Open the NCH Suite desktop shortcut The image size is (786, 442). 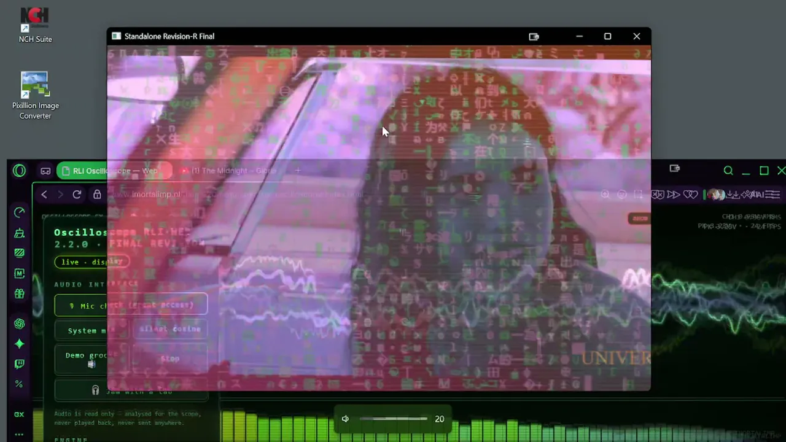tap(35, 25)
